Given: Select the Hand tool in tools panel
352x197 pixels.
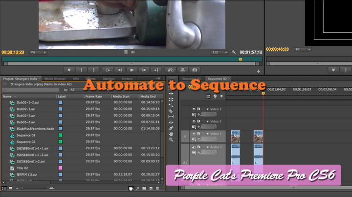Looking at the screenshot, I should point(171,134).
